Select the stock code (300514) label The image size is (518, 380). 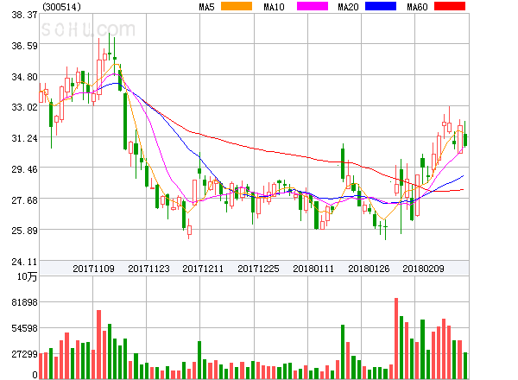61,7
